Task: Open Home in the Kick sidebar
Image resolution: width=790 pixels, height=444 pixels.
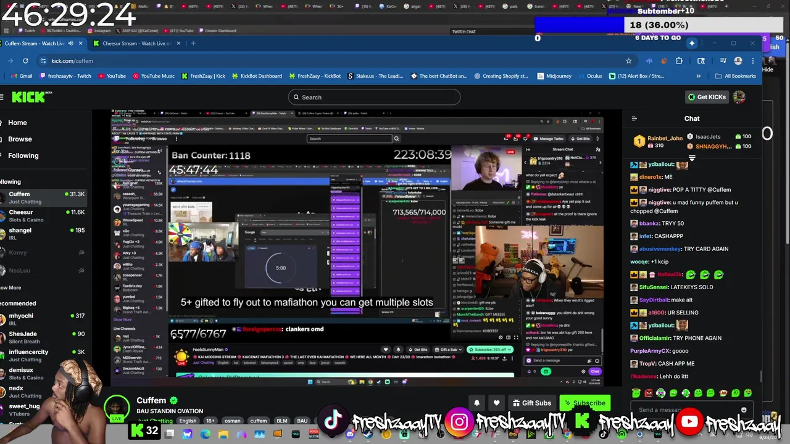Action: coord(17,123)
